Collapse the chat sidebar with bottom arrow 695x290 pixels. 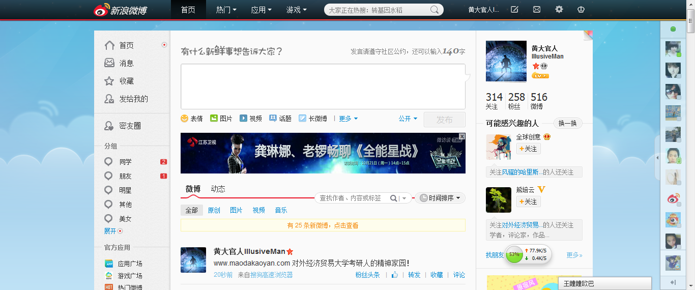pyautogui.click(x=673, y=282)
